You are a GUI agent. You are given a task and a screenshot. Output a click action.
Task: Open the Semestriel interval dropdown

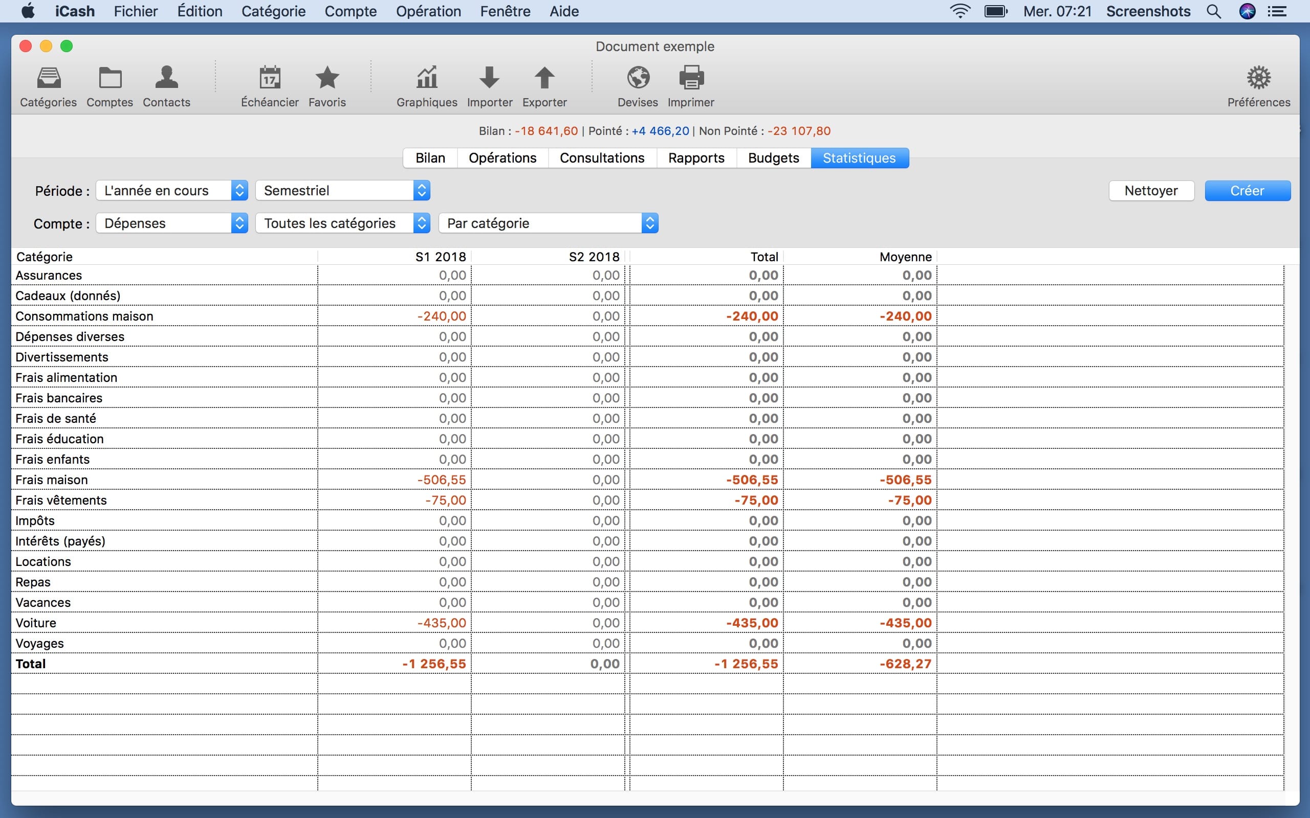tap(343, 190)
